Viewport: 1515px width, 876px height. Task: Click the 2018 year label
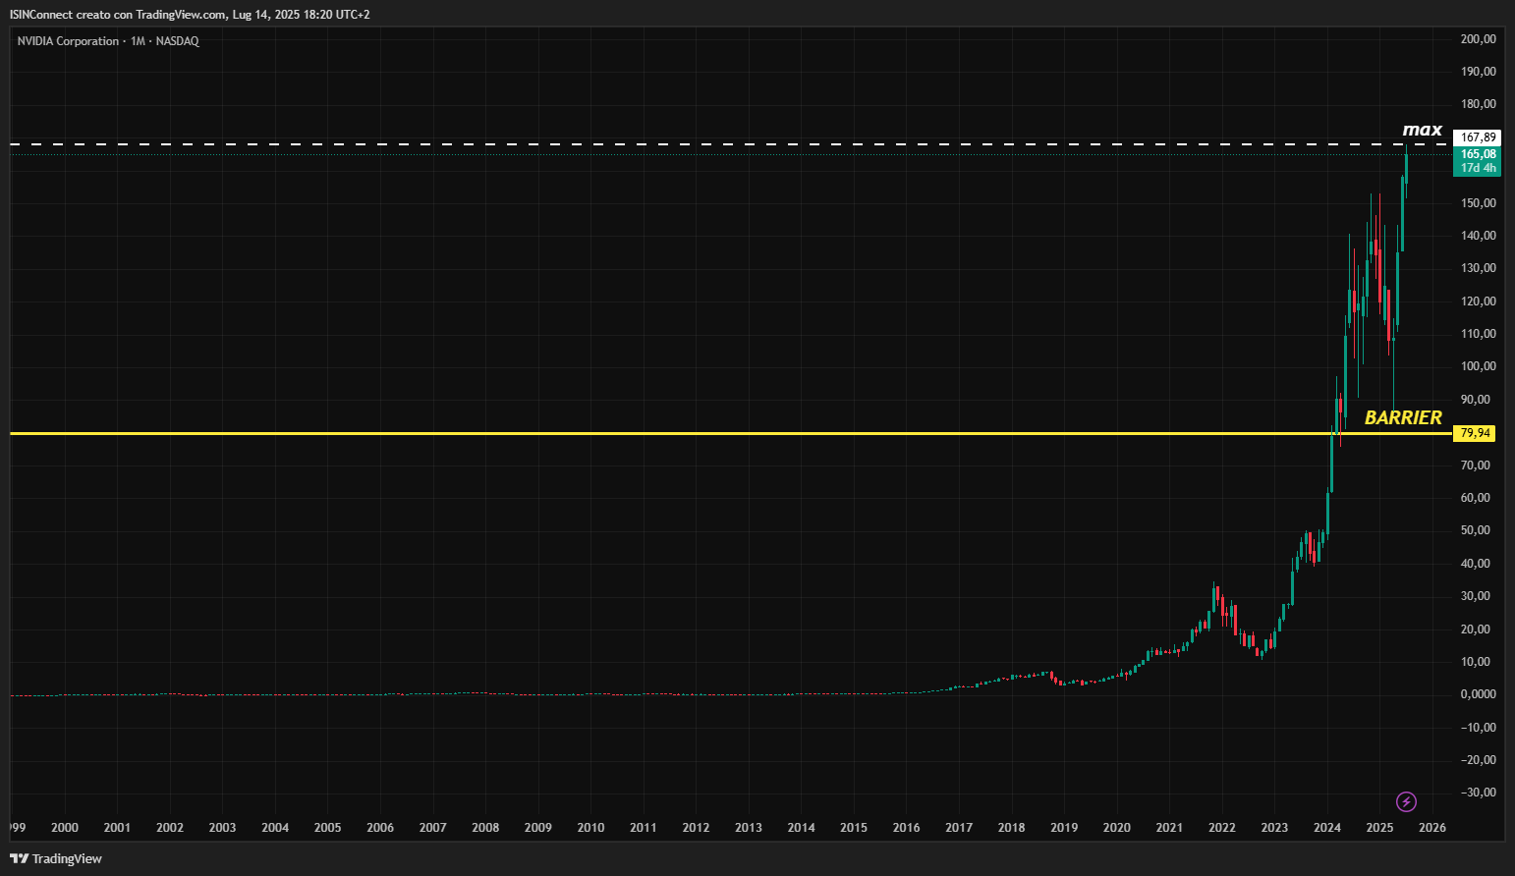(1011, 828)
